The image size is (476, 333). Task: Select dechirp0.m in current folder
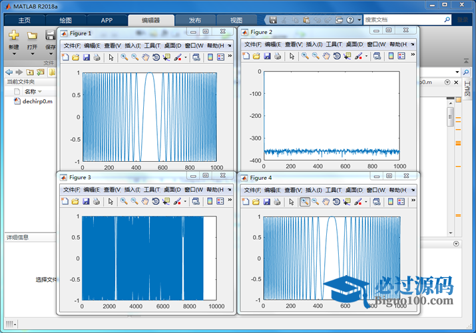[34, 101]
